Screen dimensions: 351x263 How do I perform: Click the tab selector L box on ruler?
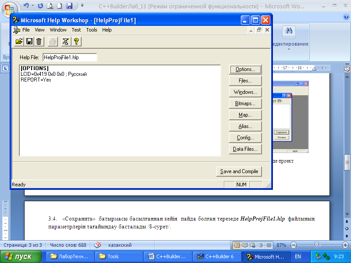(x=5, y=68)
